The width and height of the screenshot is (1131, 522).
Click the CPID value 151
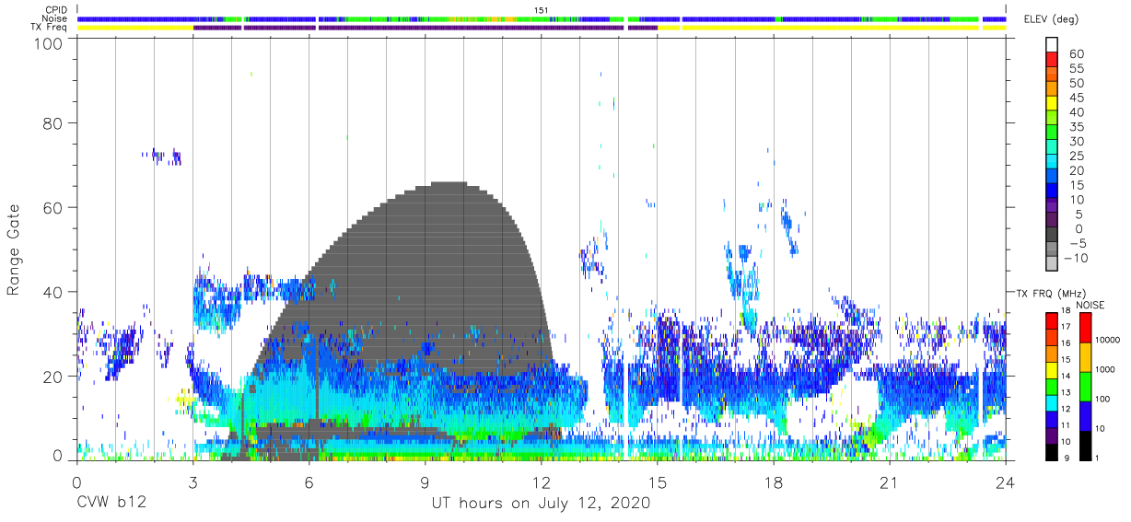[541, 9]
